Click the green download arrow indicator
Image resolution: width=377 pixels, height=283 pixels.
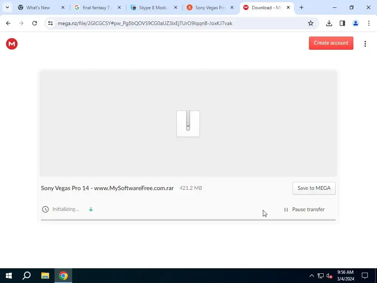tap(91, 209)
